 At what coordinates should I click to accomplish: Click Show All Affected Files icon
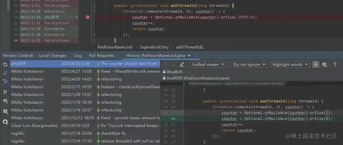[5, 82]
